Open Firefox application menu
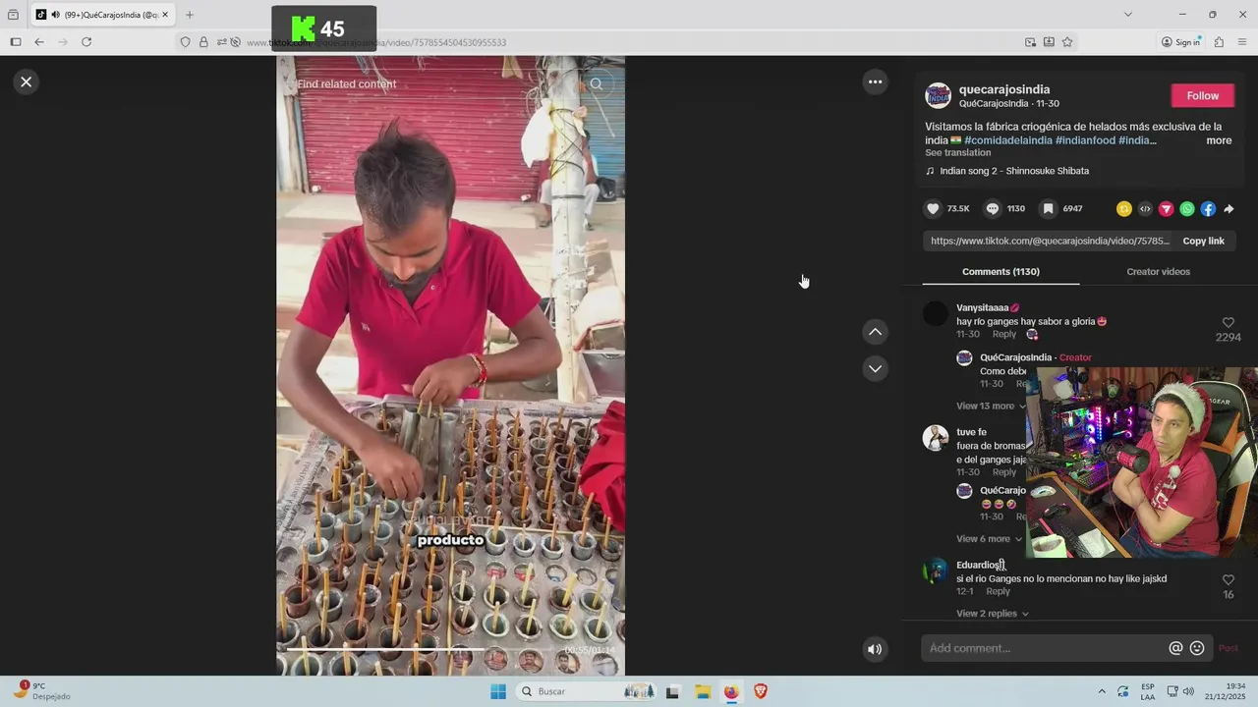This screenshot has width=1258, height=707. (x=1242, y=42)
